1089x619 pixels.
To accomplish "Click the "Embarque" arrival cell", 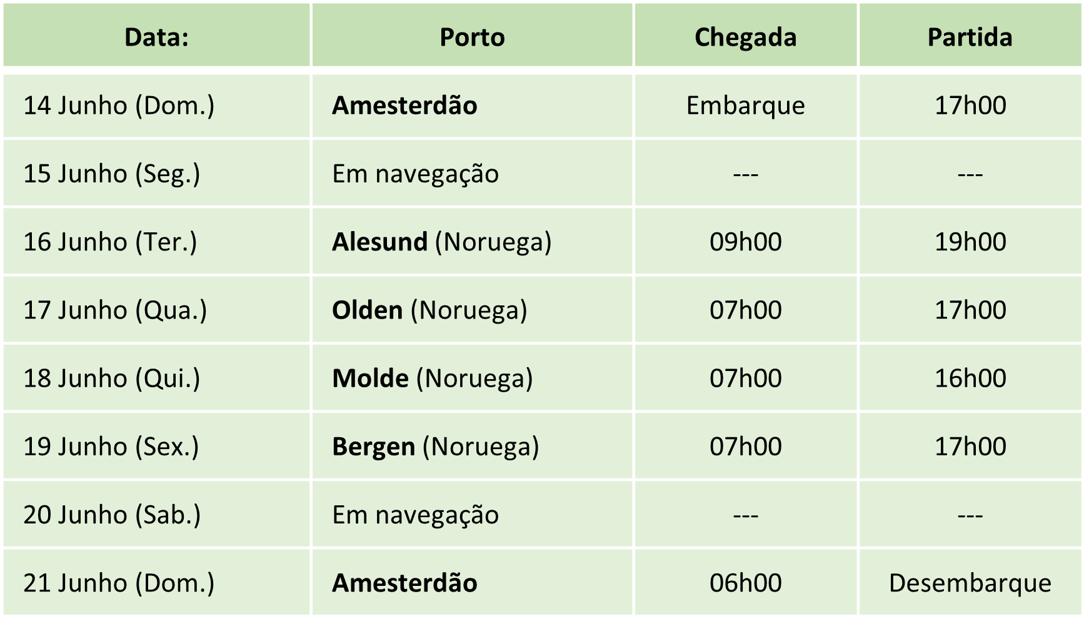I will pos(745,105).
